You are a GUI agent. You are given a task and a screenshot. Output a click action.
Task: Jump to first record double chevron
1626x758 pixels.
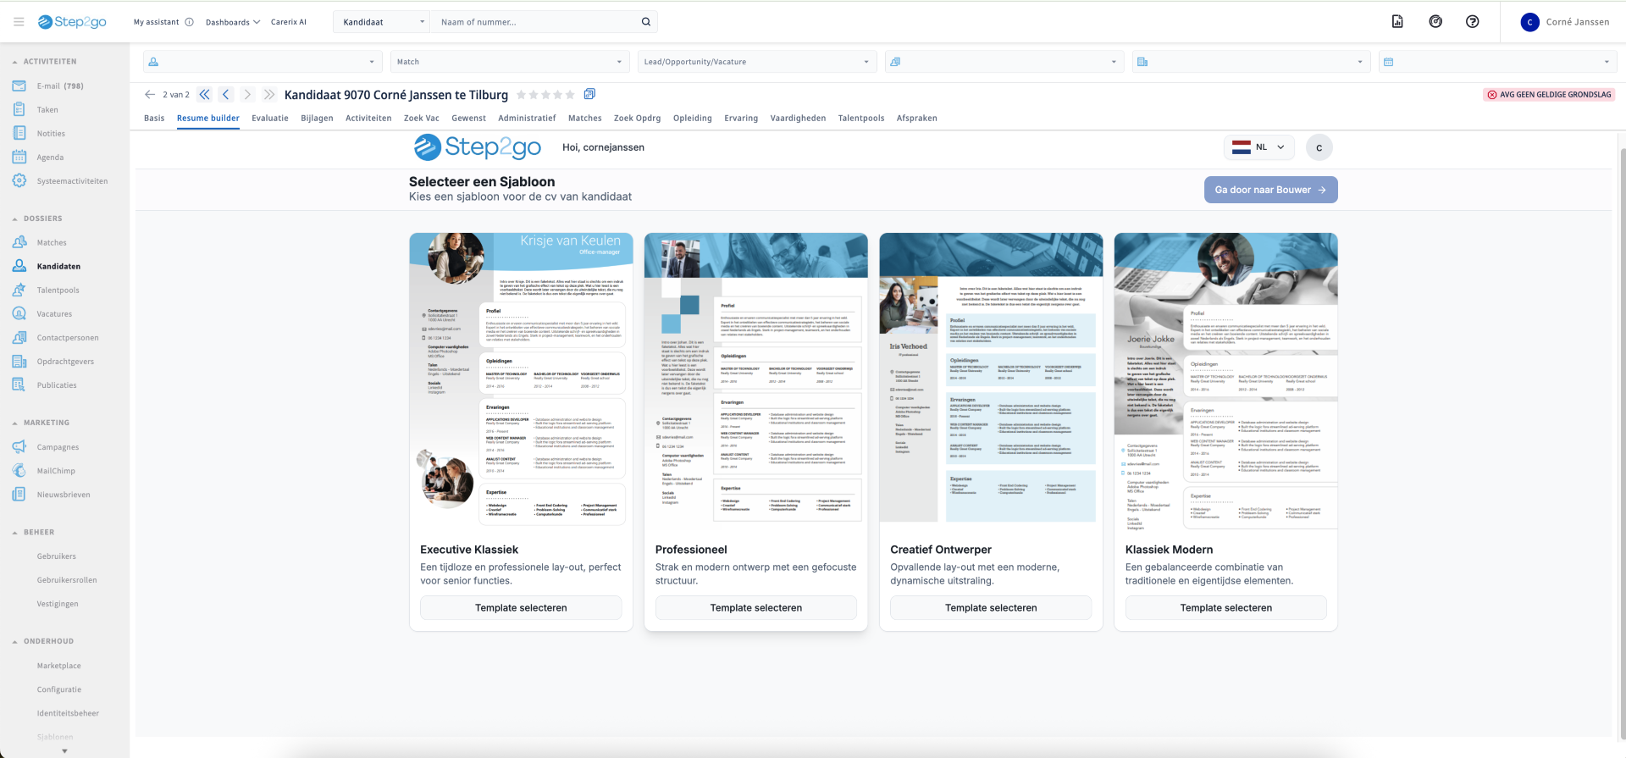coord(204,95)
